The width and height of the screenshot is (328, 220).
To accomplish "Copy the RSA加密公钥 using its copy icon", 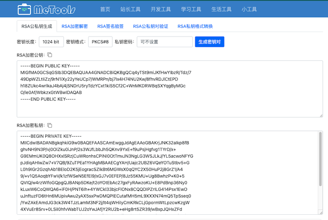I will pos(50,55).
